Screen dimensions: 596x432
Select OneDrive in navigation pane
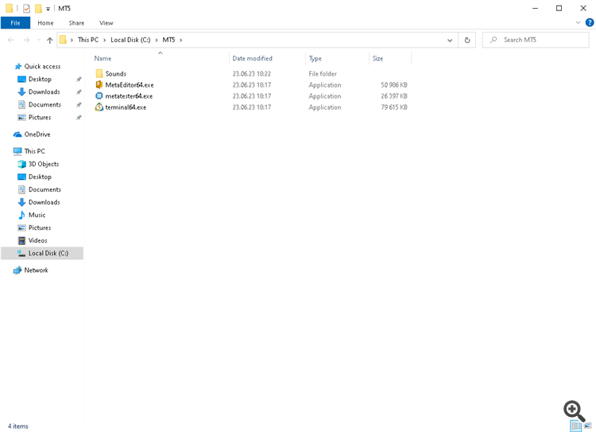[x=37, y=134]
